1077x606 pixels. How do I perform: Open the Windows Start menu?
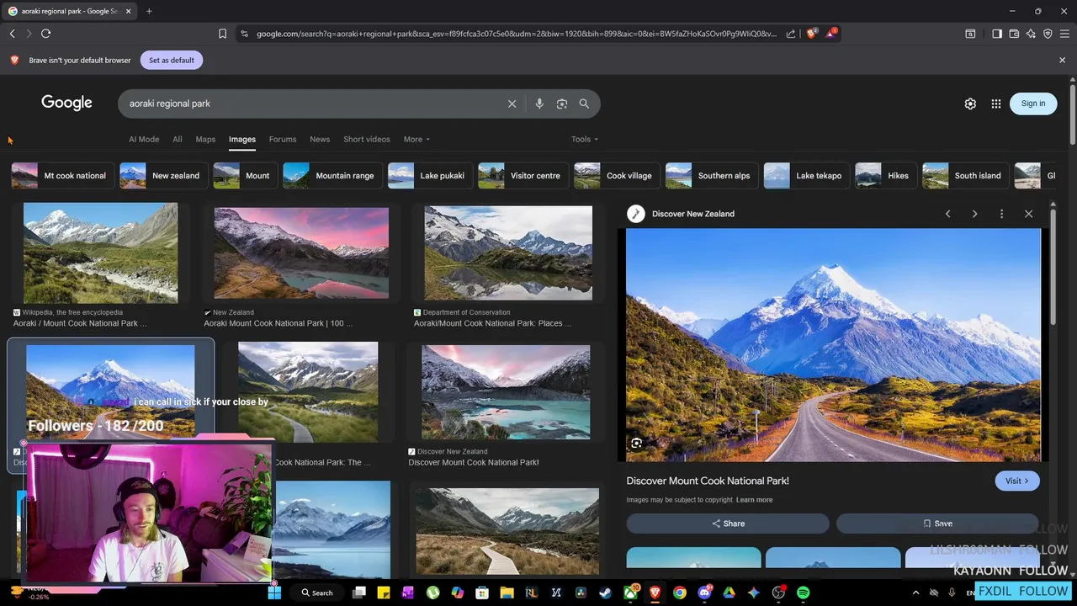274,593
